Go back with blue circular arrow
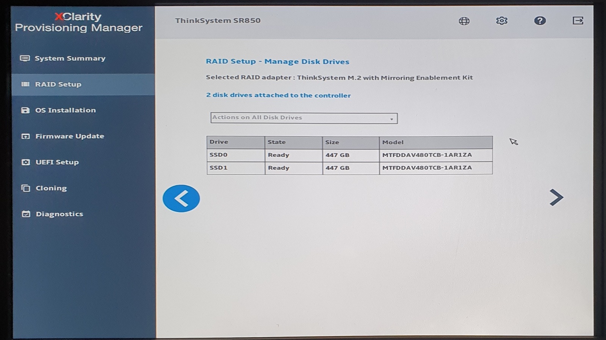Screen dimensions: 606x340 pyautogui.click(x=181, y=198)
